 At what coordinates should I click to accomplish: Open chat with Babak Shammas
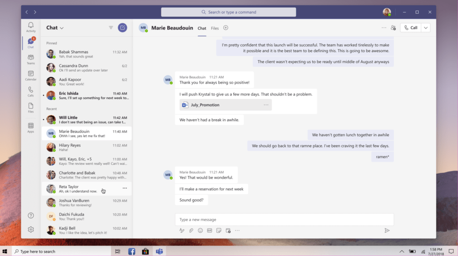click(x=87, y=54)
